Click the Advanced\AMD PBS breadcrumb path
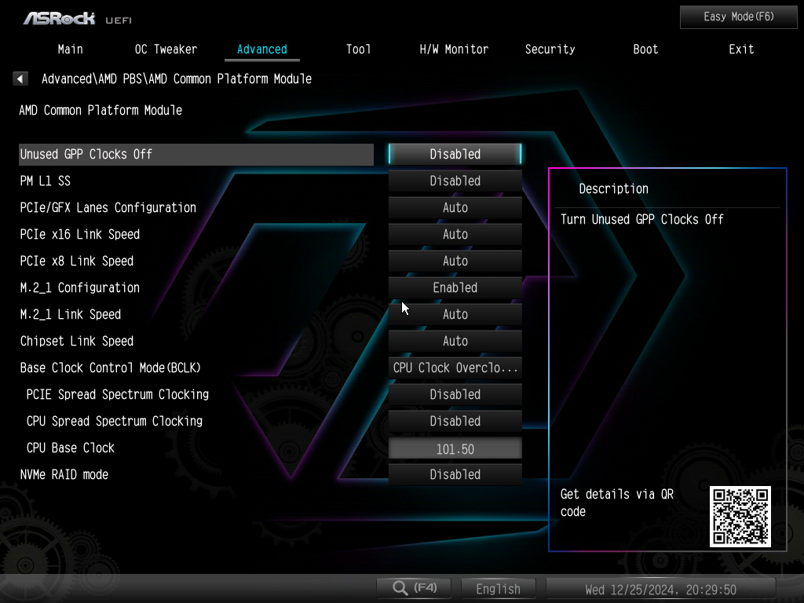Screen dimensions: 804x603 click(177, 79)
